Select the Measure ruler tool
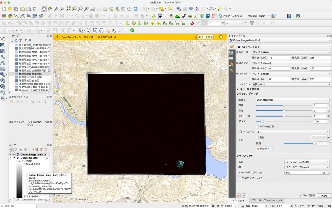Screen dimensions: 332x208 click(211, 9)
